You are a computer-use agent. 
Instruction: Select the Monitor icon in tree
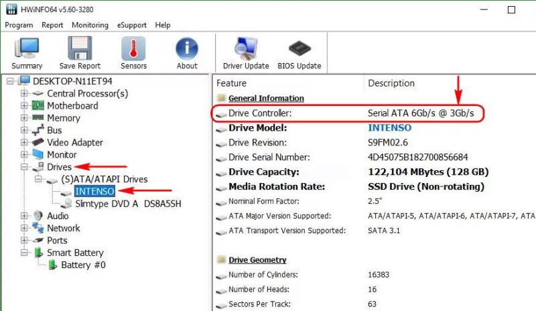[x=38, y=154]
